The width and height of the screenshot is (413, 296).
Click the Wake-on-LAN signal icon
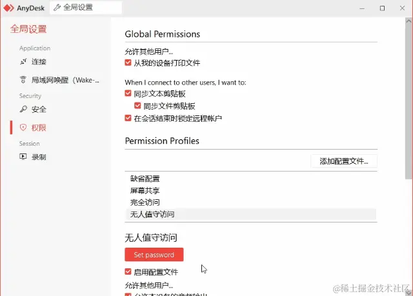pyautogui.click(x=23, y=80)
